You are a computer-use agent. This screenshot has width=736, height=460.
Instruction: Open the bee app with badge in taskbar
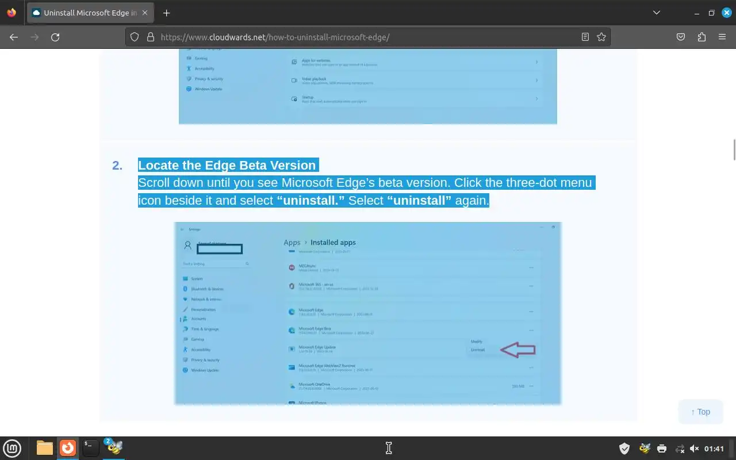tap(113, 448)
